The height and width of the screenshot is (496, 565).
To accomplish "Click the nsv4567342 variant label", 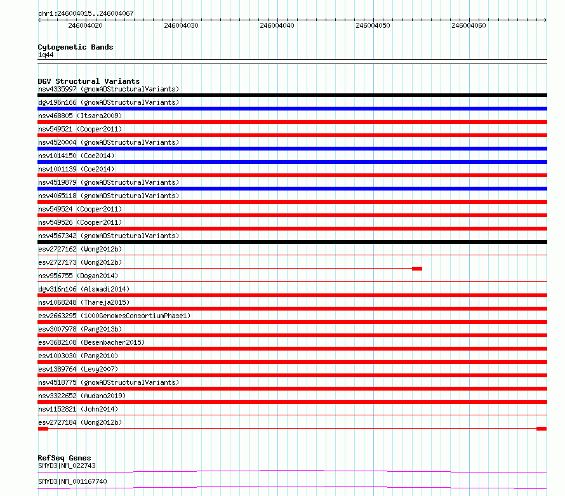I will point(109,236).
